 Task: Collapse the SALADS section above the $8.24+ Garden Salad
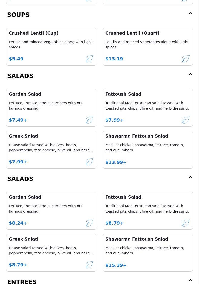[191, 177]
